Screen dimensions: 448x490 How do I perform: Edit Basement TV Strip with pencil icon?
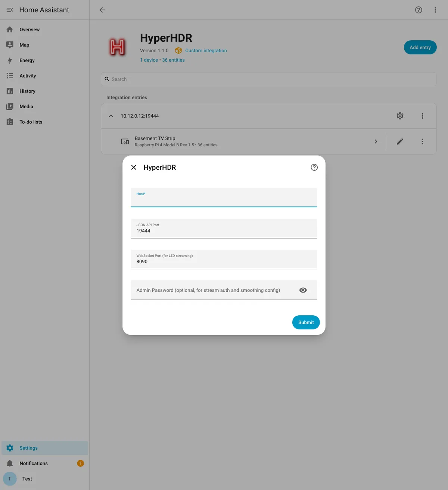tap(400, 141)
